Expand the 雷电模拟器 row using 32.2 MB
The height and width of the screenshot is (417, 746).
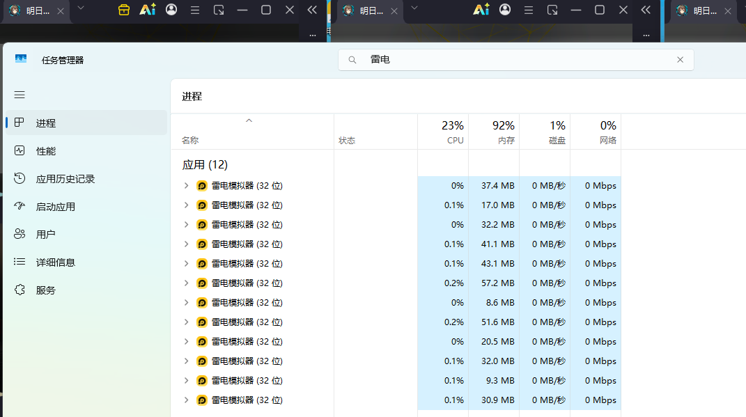[x=187, y=224]
